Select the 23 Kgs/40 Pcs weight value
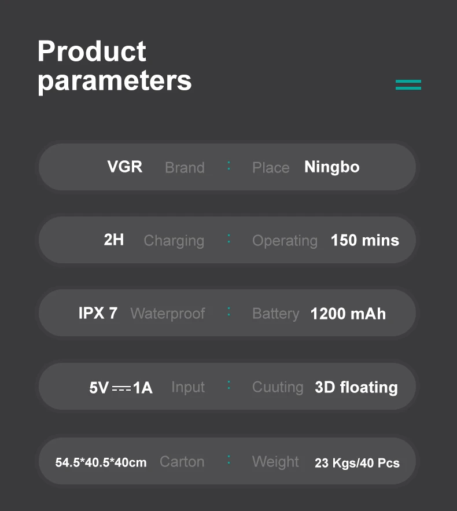The image size is (457, 511). tap(357, 463)
